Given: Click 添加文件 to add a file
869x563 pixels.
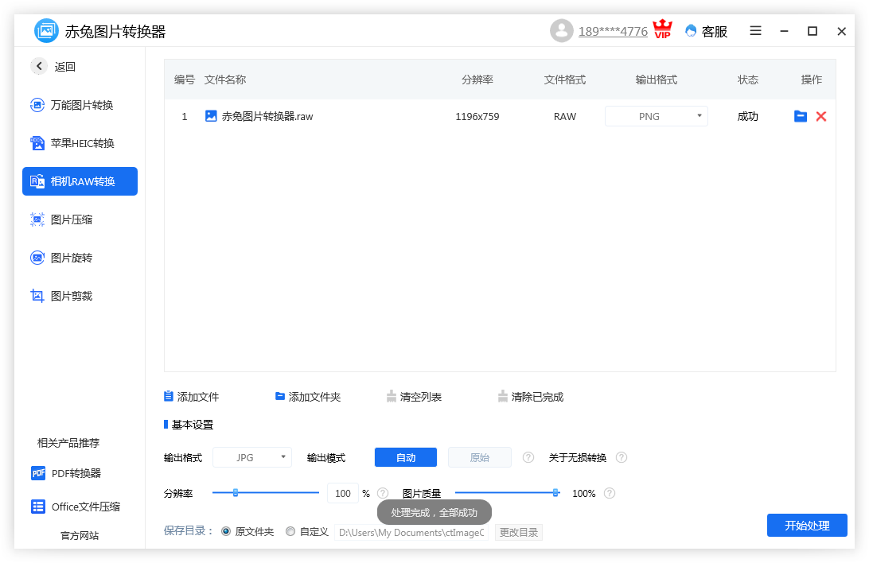Looking at the screenshot, I should pos(191,397).
